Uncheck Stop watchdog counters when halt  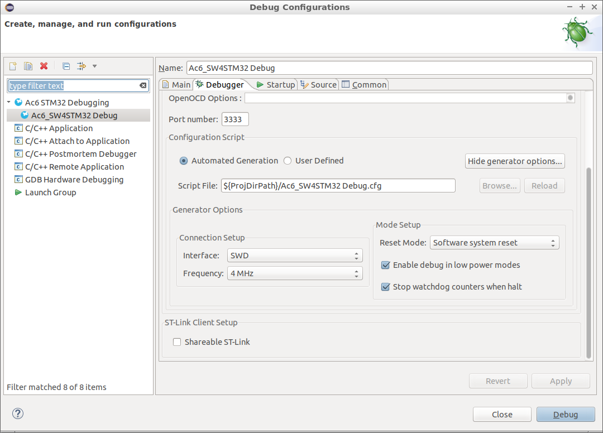385,287
